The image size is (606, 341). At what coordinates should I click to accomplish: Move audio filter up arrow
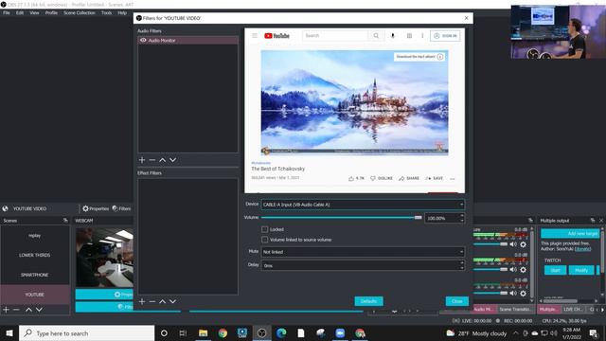pyautogui.click(x=163, y=160)
